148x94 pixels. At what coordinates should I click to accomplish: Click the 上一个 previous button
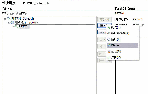[x=102, y=54]
